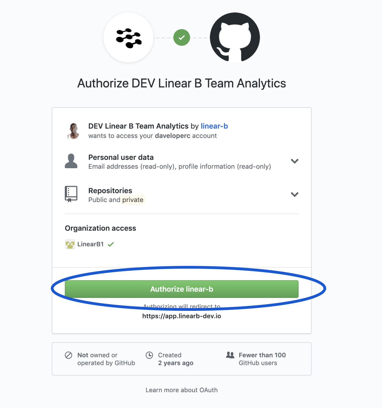Click the Repositories book icon
Image resolution: width=382 pixels, height=408 pixels.
coord(71,194)
